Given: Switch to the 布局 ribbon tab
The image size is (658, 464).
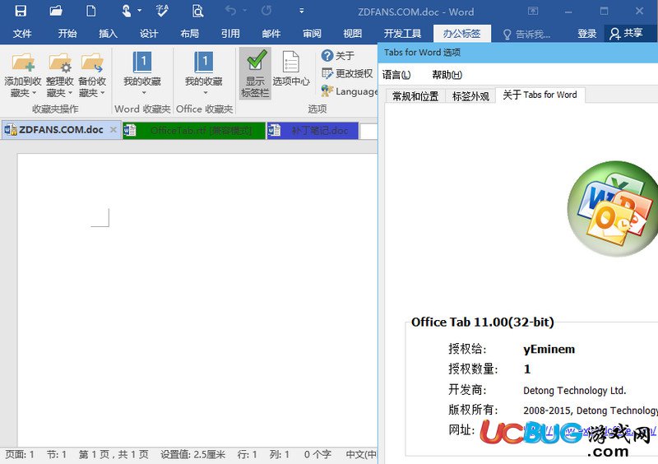Looking at the screenshot, I should 189,34.
